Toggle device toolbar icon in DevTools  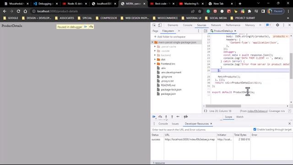[x=160, y=25]
